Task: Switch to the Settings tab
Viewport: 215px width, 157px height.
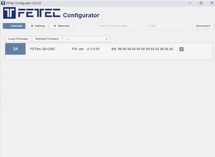Action: 38,26
